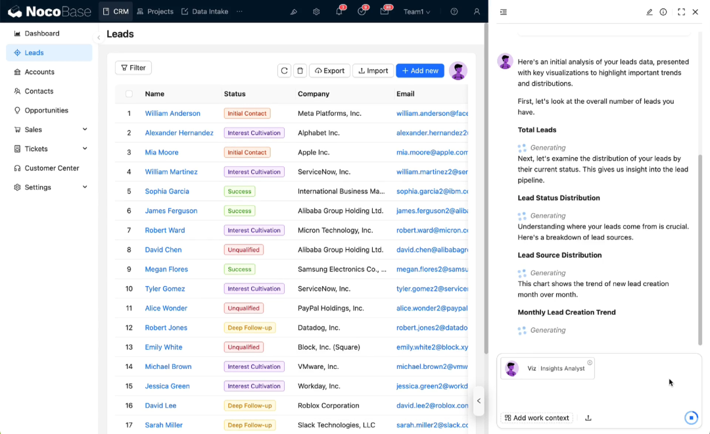
Task: Click the trash delete icon button
Action: pyautogui.click(x=300, y=70)
